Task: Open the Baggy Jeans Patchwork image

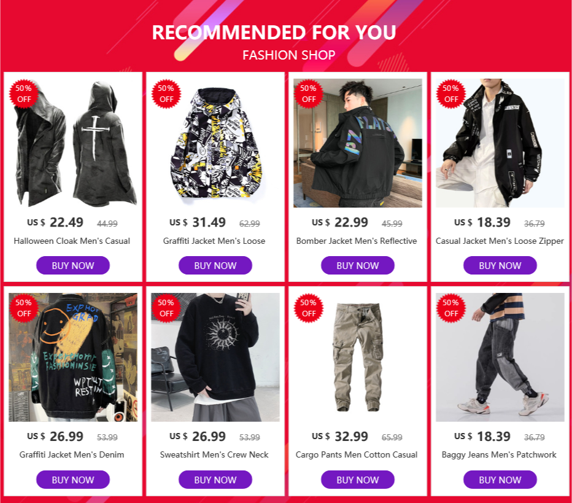Action: coord(500,357)
